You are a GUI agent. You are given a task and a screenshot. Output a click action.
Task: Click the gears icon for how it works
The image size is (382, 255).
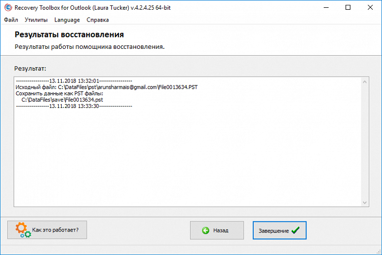coord(23,230)
